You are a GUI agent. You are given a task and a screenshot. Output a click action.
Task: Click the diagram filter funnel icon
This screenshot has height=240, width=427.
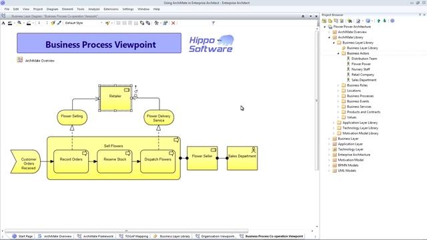pos(213,23)
